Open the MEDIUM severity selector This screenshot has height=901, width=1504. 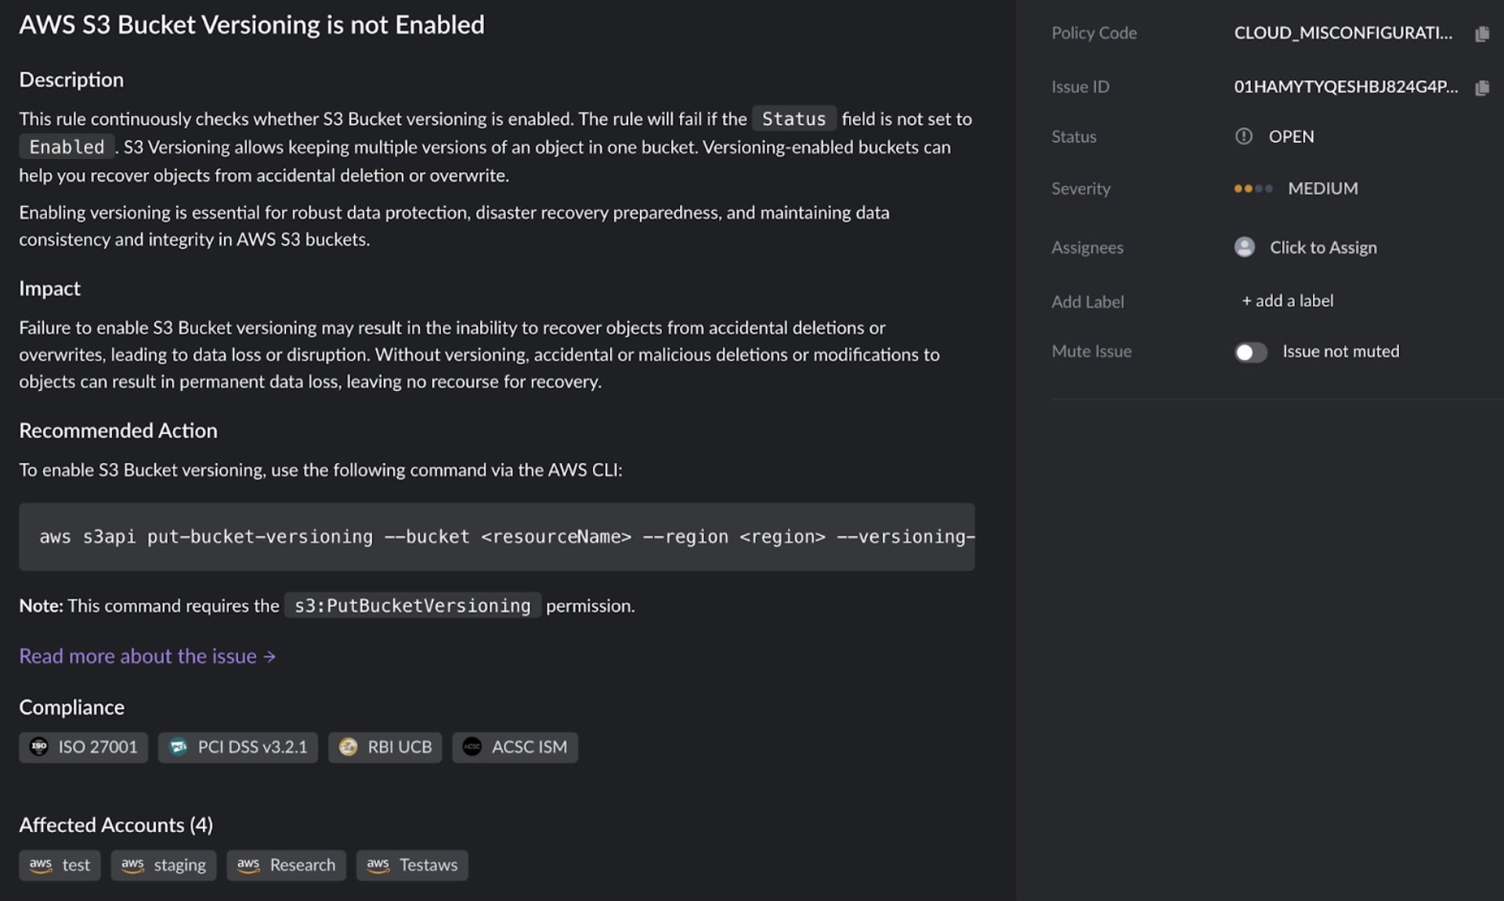(x=1322, y=189)
